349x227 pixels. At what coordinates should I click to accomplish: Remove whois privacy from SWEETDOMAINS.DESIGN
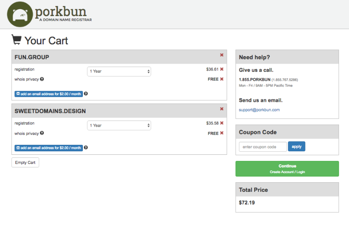[x=222, y=133]
